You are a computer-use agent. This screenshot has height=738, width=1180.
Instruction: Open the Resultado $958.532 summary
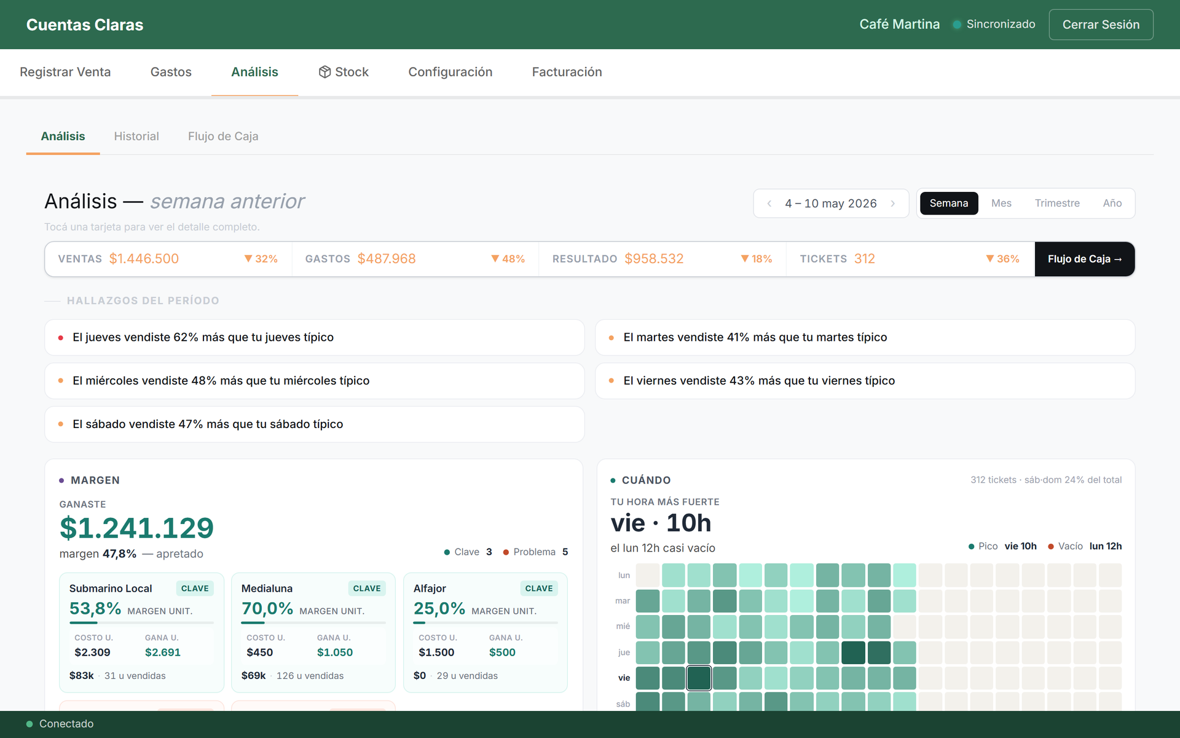(x=663, y=259)
